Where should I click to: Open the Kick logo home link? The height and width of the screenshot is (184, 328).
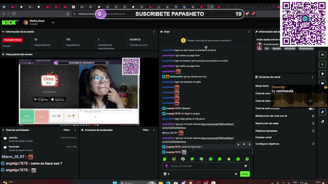coord(10,22)
